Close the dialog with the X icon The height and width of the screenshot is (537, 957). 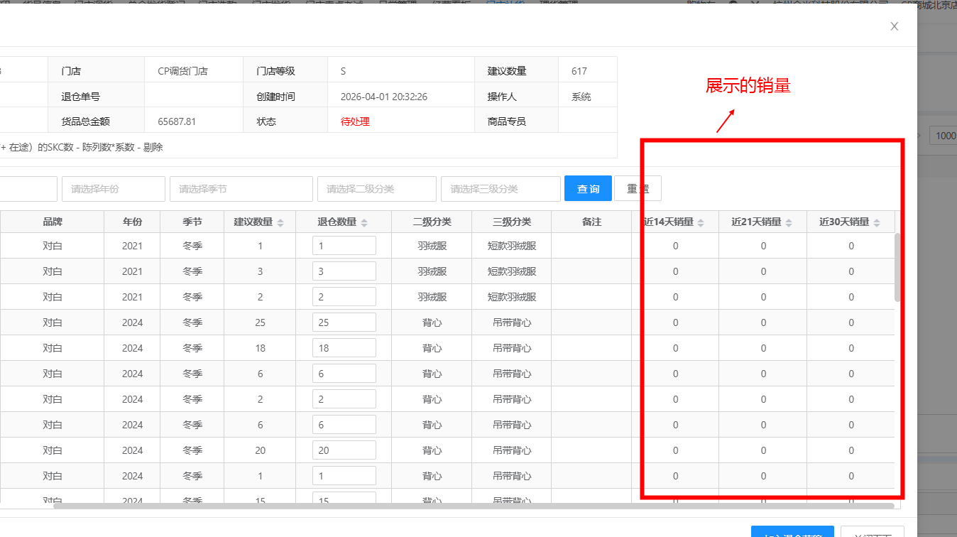click(895, 26)
